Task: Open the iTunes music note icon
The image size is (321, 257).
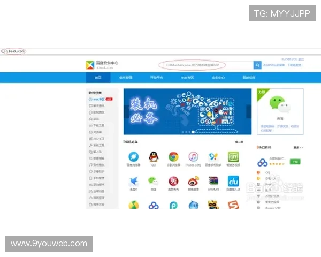Action: [193, 157]
